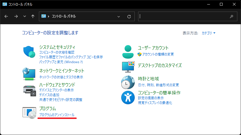Screen dimensions: 241x135
Task: Click the shield icon for システムとセキュリティ
Action: click(29, 52)
